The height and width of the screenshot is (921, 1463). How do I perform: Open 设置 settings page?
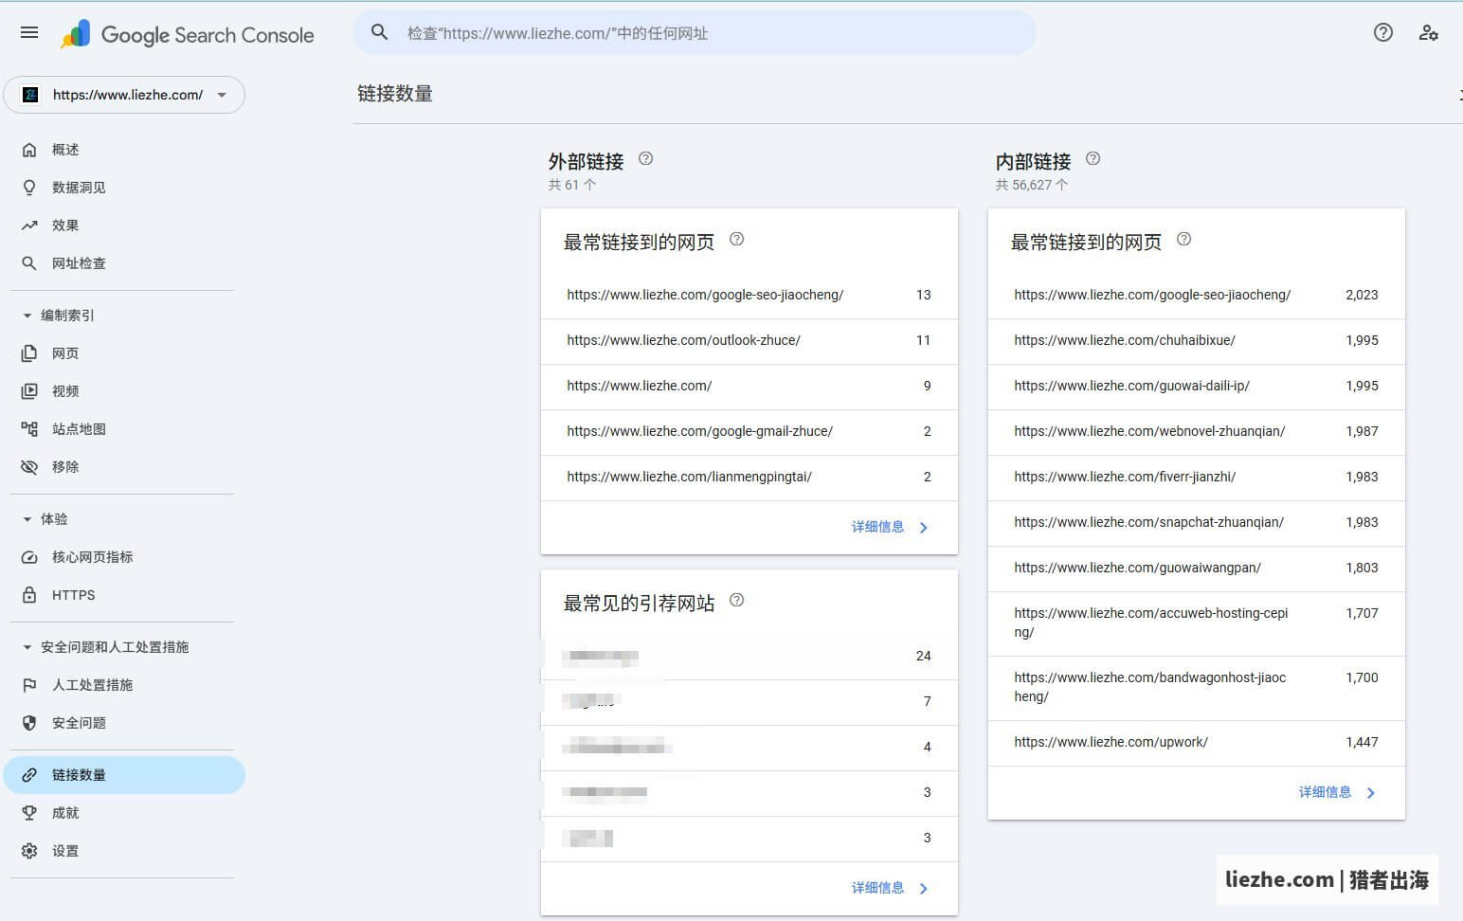pos(124,851)
